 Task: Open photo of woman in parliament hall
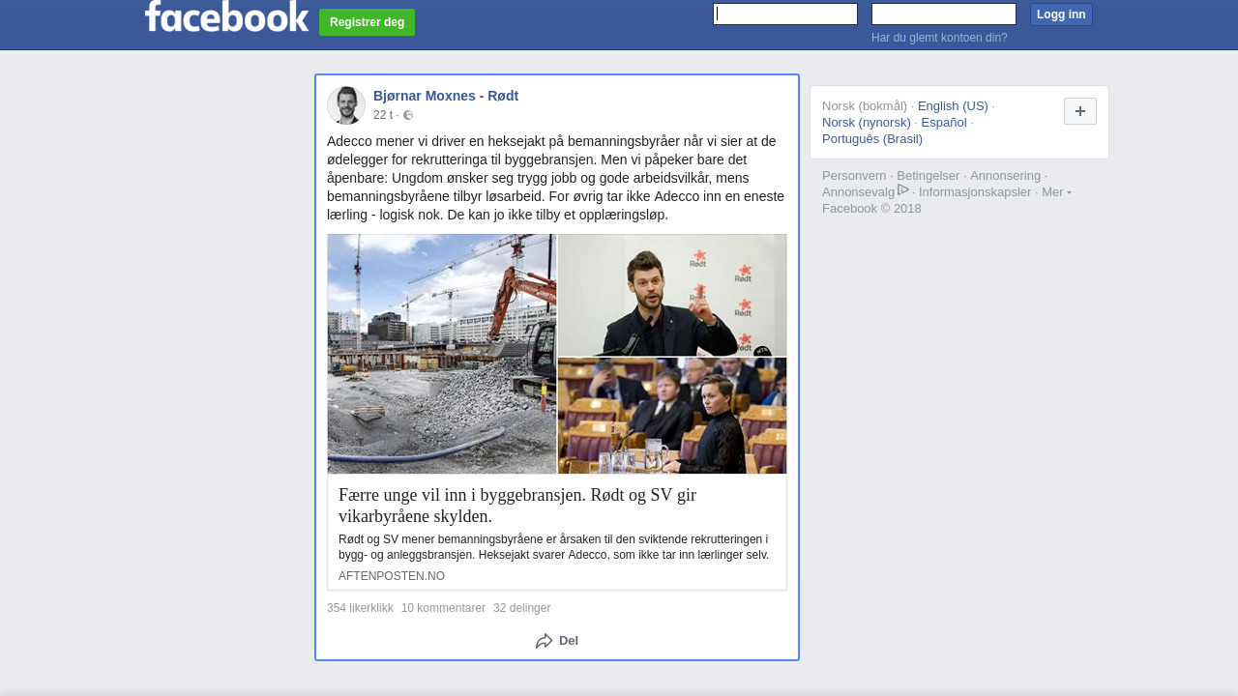(672, 416)
